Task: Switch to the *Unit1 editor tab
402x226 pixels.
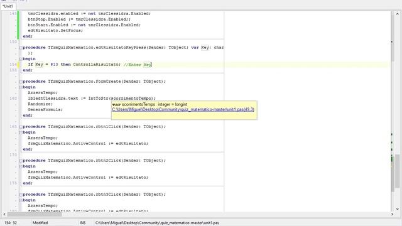Action: click(x=8, y=6)
